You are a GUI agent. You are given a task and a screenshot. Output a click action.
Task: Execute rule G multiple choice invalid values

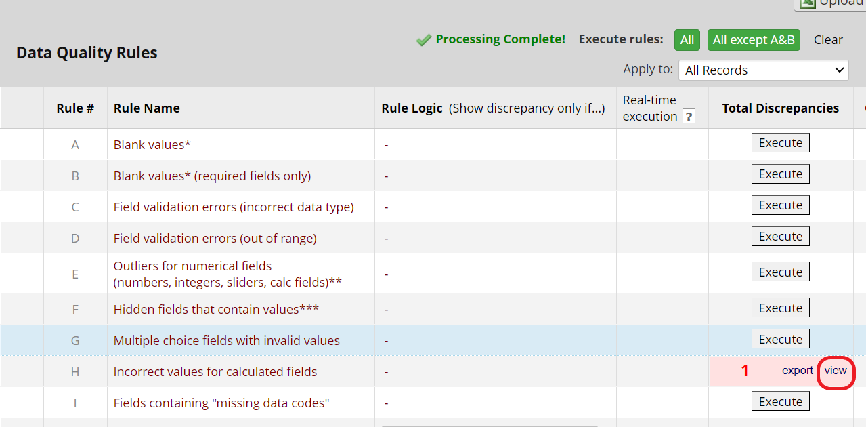click(x=780, y=340)
